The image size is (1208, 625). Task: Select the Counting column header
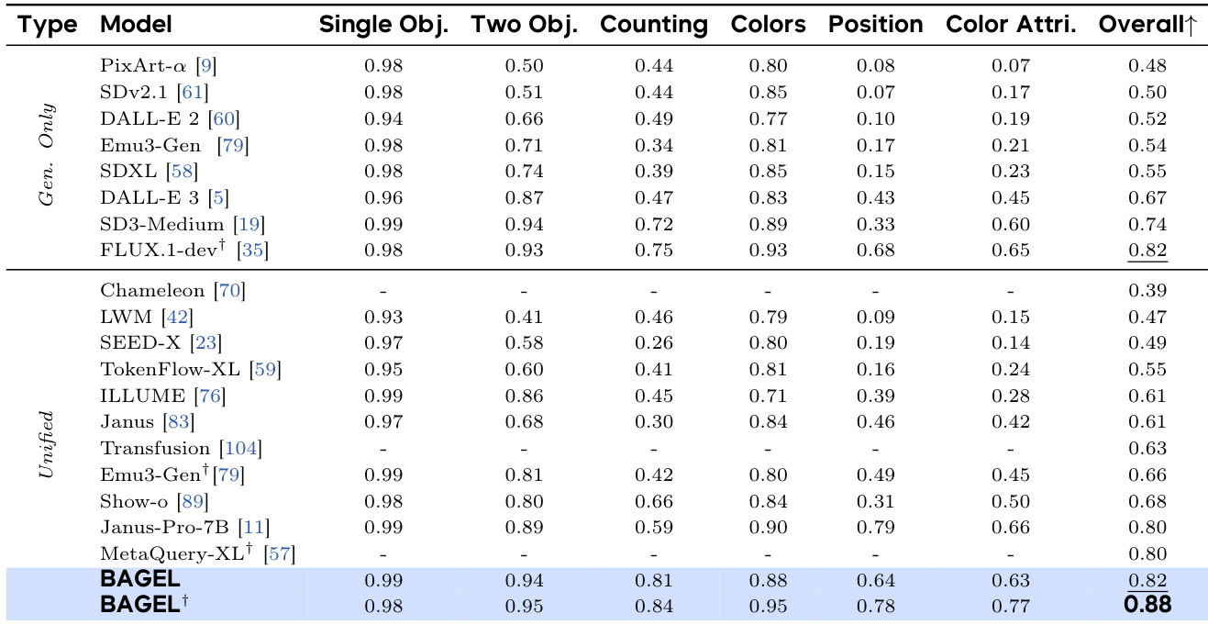point(654,25)
